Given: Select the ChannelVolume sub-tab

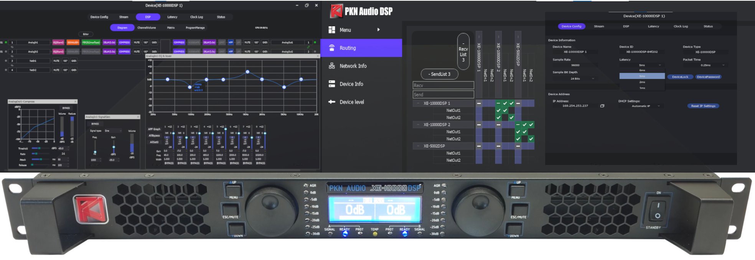Looking at the screenshot, I should (147, 28).
